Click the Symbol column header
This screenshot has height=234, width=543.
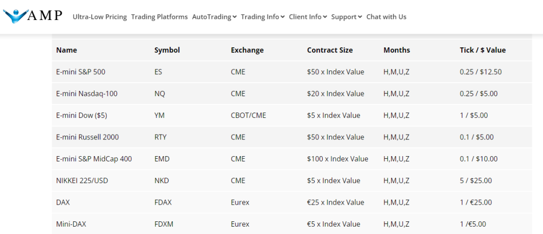pyautogui.click(x=167, y=50)
